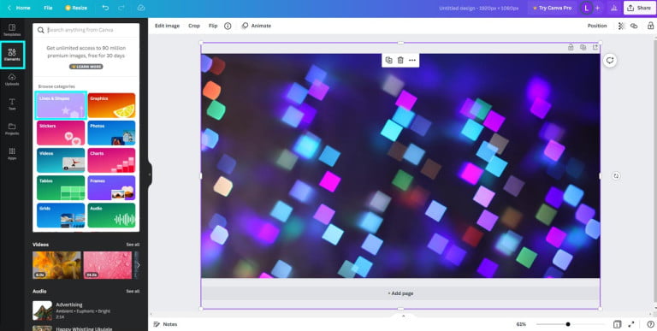Click the Share button
657x331 pixels.
click(639, 8)
